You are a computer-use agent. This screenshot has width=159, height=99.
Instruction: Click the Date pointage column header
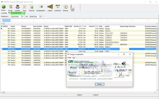coord(124,26)
